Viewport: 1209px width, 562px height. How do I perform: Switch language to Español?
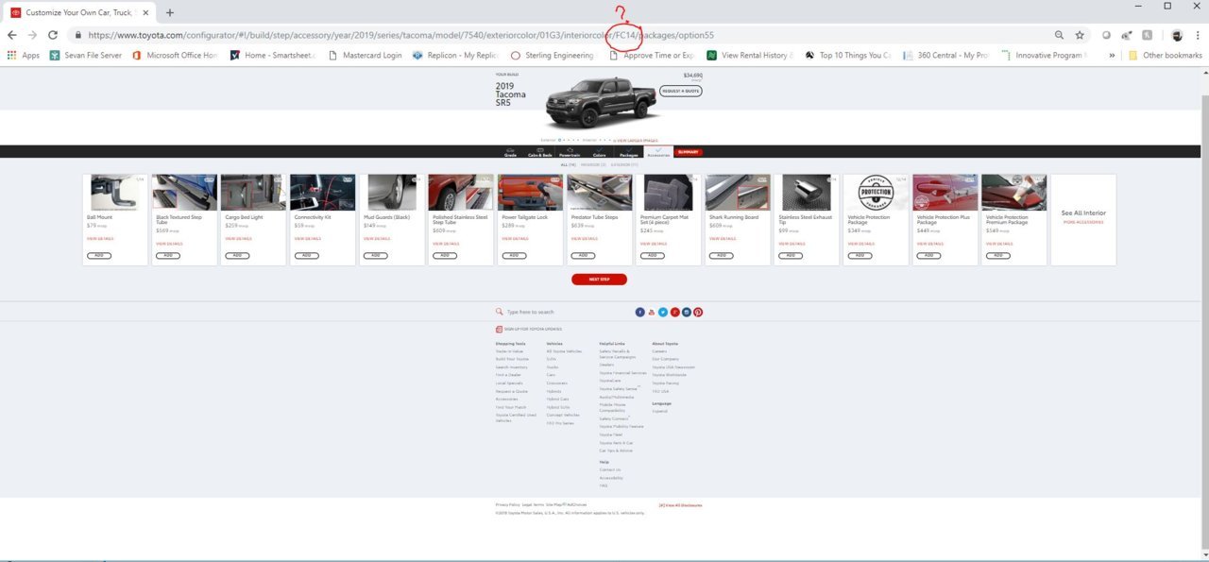click(659, 411)
